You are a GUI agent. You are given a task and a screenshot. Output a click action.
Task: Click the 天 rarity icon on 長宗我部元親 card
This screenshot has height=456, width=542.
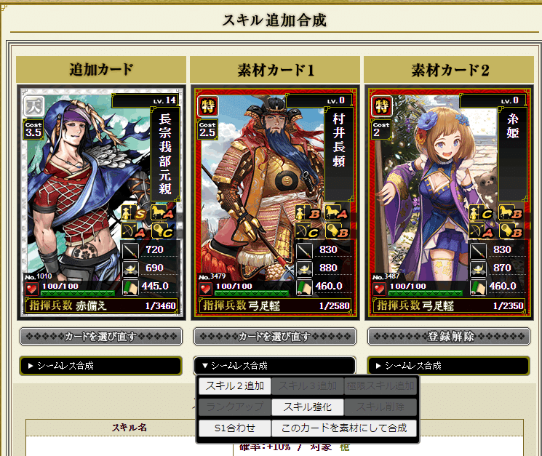click(x=34, y=105)
